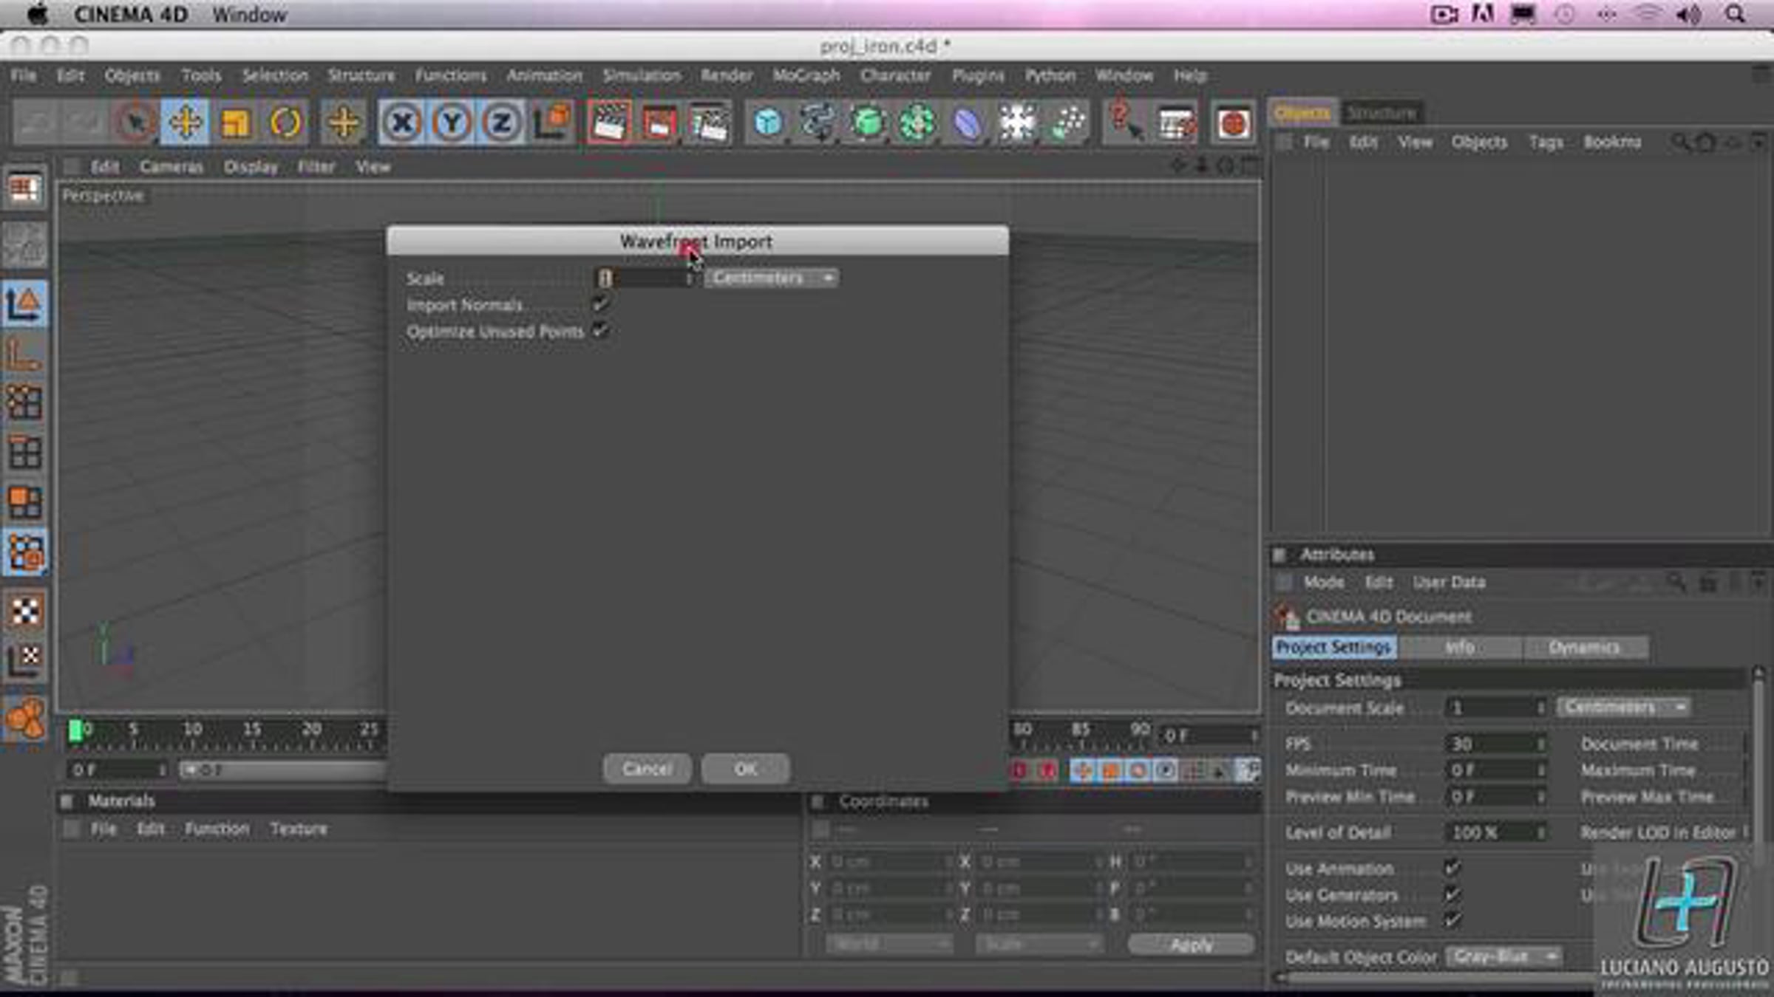Switch to the Structure manager tab

pos(1381,113)
